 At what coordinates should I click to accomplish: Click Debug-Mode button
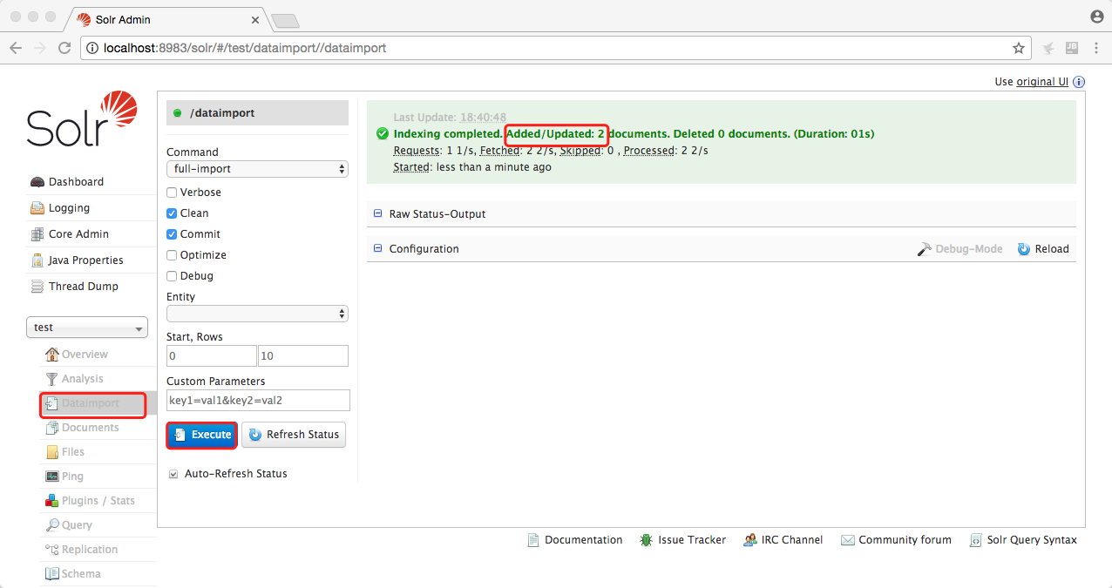pos(959,249)
